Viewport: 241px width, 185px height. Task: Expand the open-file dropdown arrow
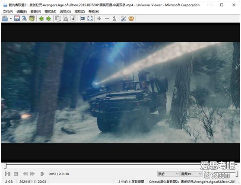click(11, 19)
